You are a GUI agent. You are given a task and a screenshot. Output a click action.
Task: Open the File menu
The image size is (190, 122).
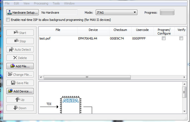7,3
